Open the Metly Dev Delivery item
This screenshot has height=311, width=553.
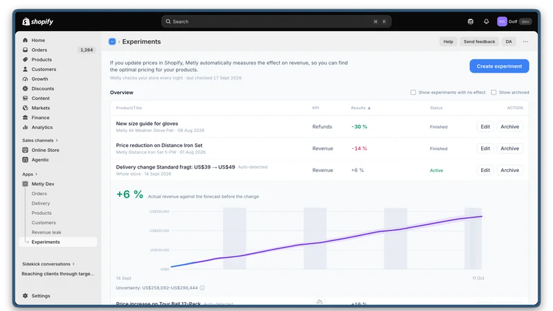[41, 203]
